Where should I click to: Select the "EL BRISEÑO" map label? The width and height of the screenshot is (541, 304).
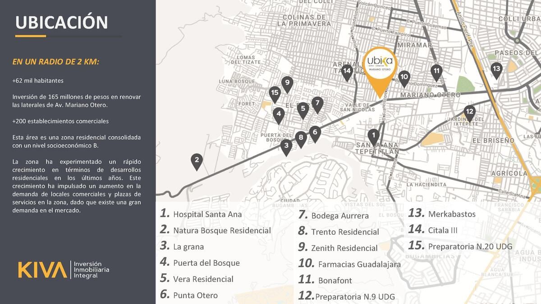coord(493,141)
